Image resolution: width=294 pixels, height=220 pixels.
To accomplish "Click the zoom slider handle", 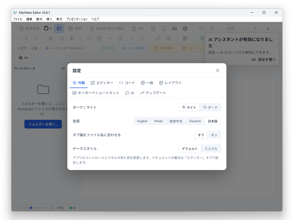I will [31, 208].
